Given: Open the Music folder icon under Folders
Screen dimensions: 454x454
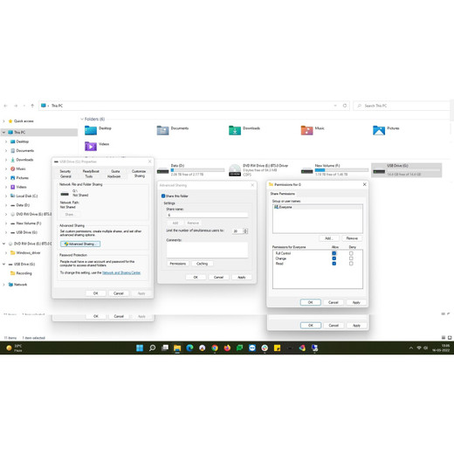Looking at the screenshot, I should pos(306,130).
